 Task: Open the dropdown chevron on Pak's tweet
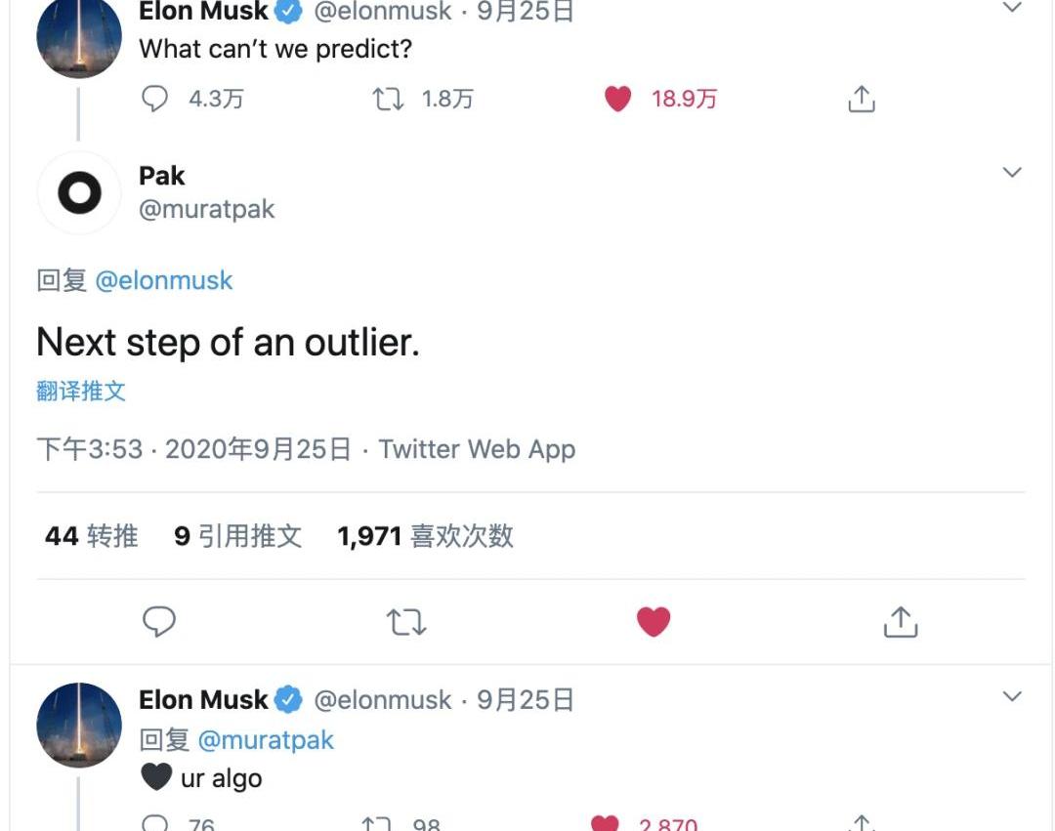[x=1012, y=173]
